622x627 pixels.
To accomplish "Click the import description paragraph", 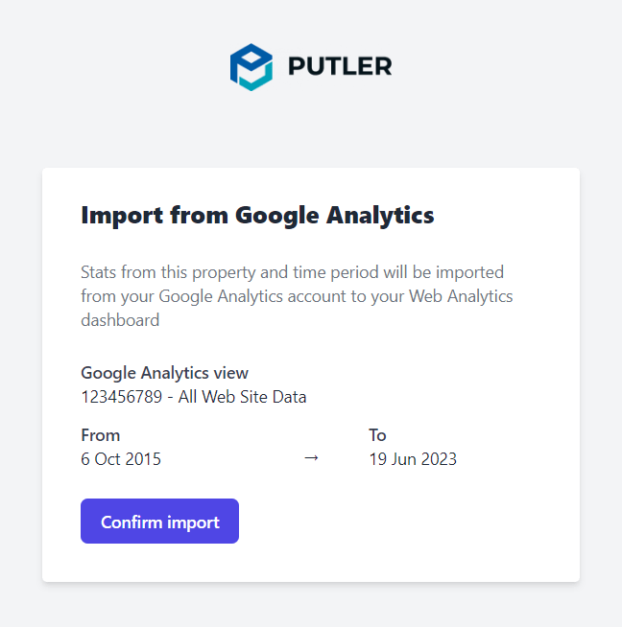I will (297, 296).
